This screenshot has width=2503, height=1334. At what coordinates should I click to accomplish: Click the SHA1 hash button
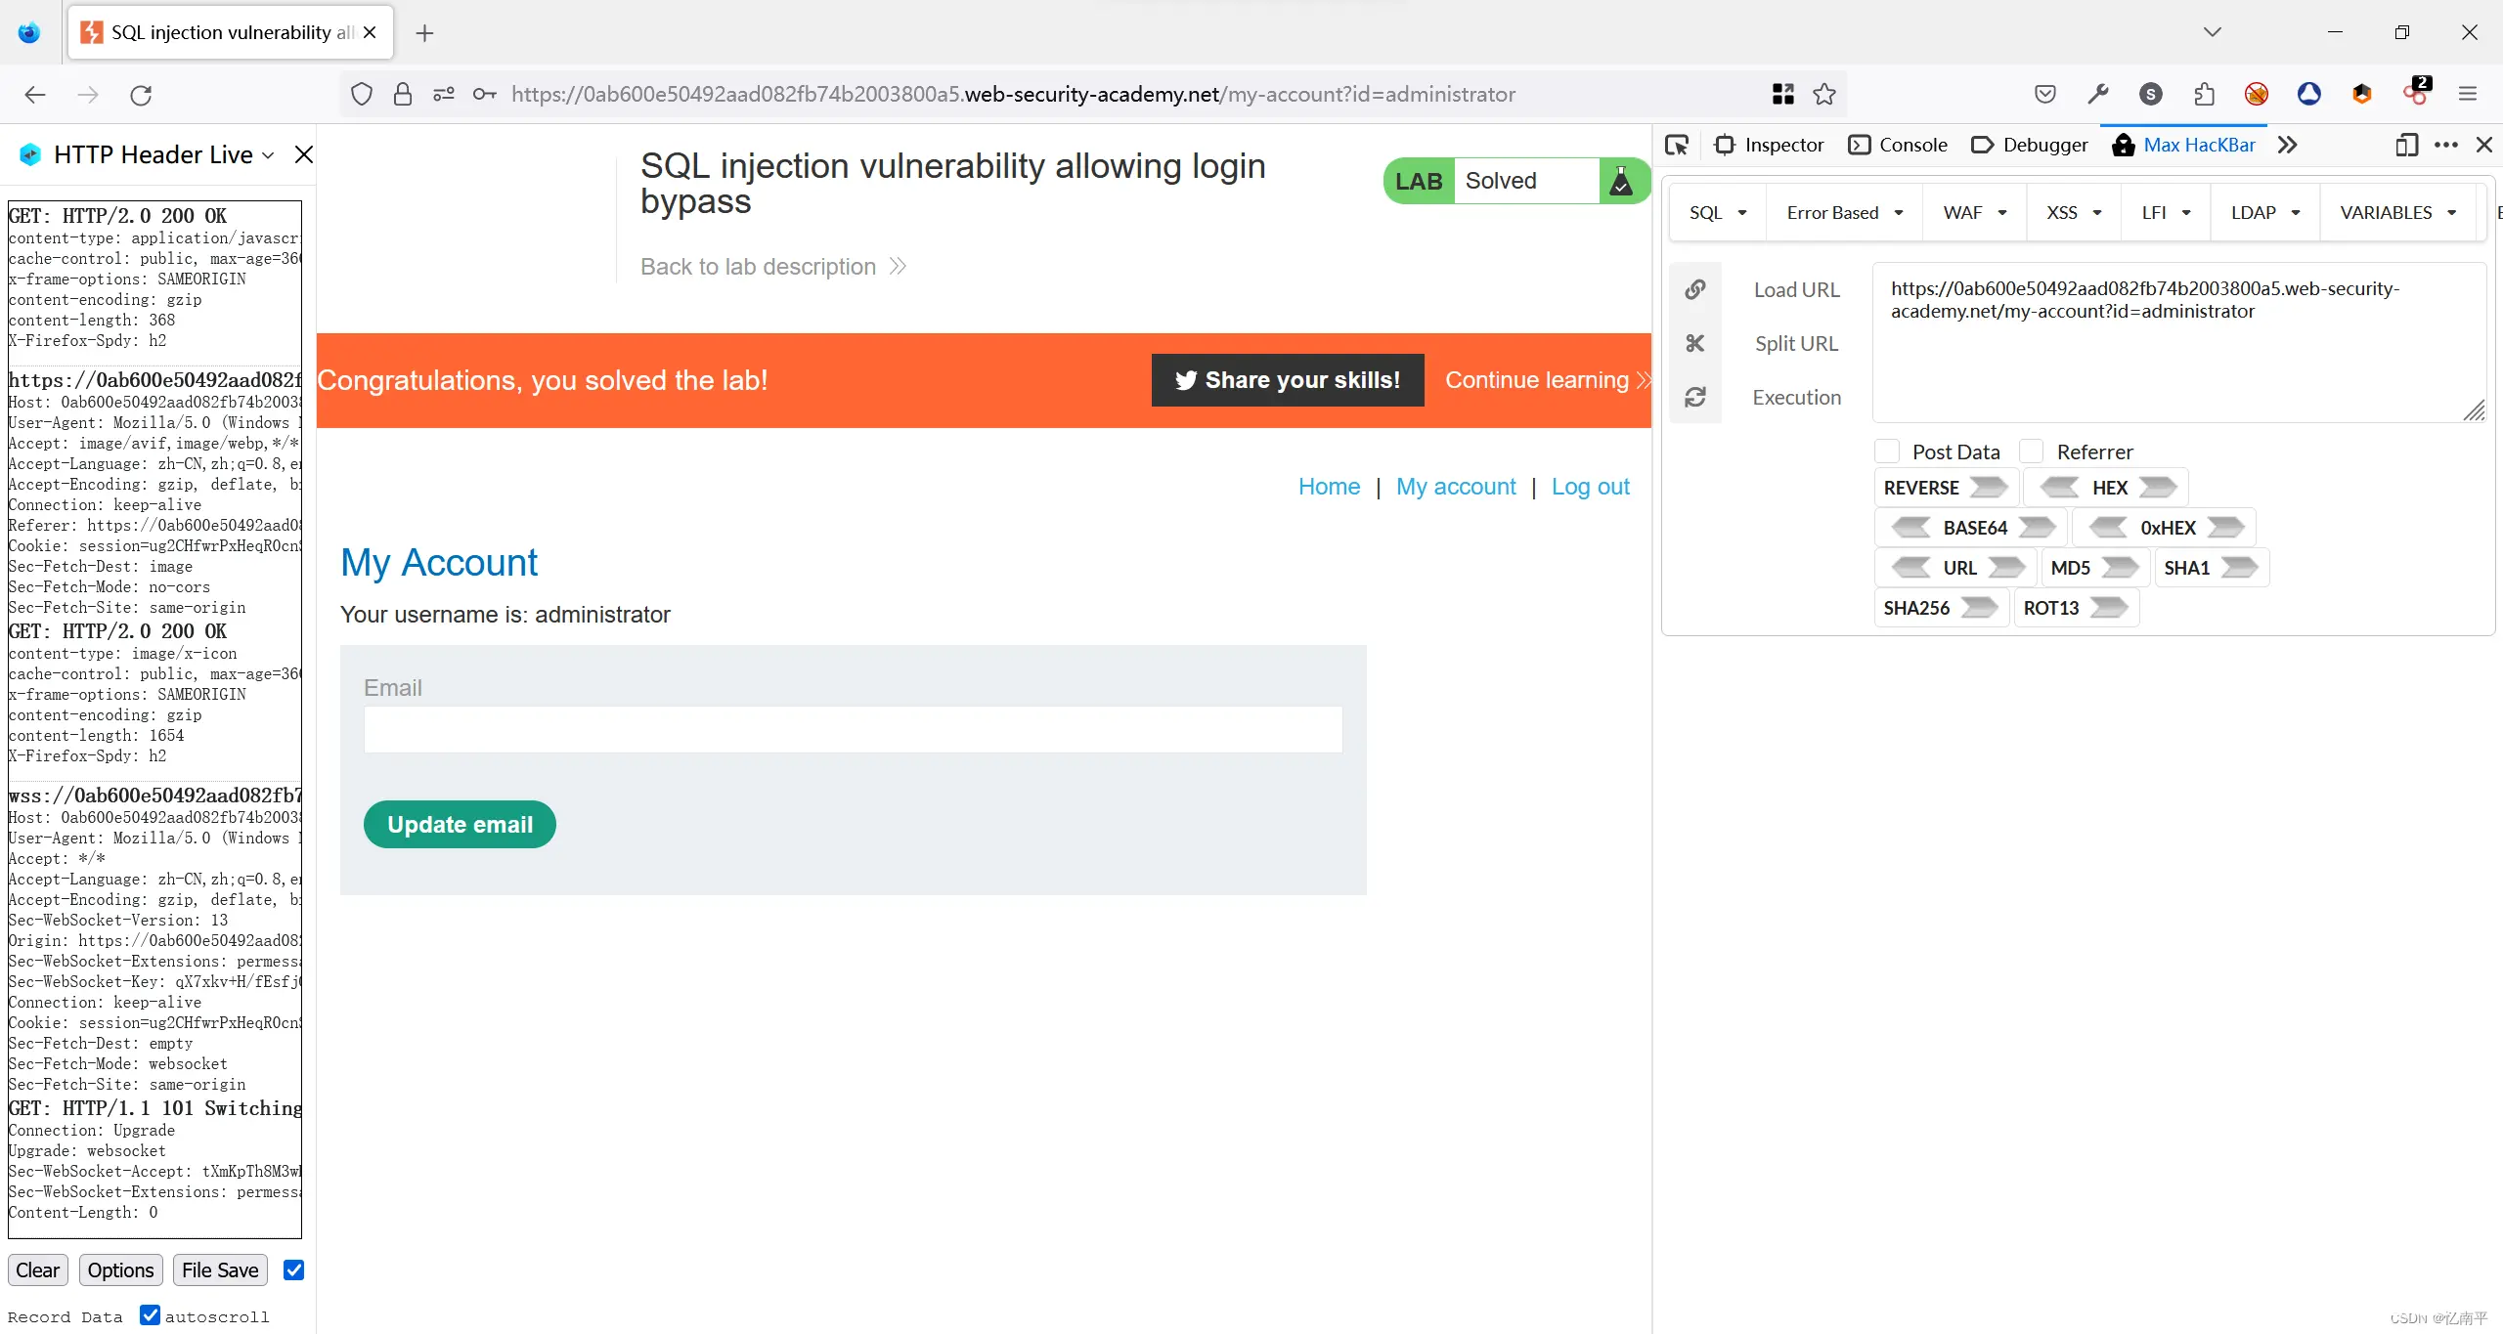[2211, 567]
